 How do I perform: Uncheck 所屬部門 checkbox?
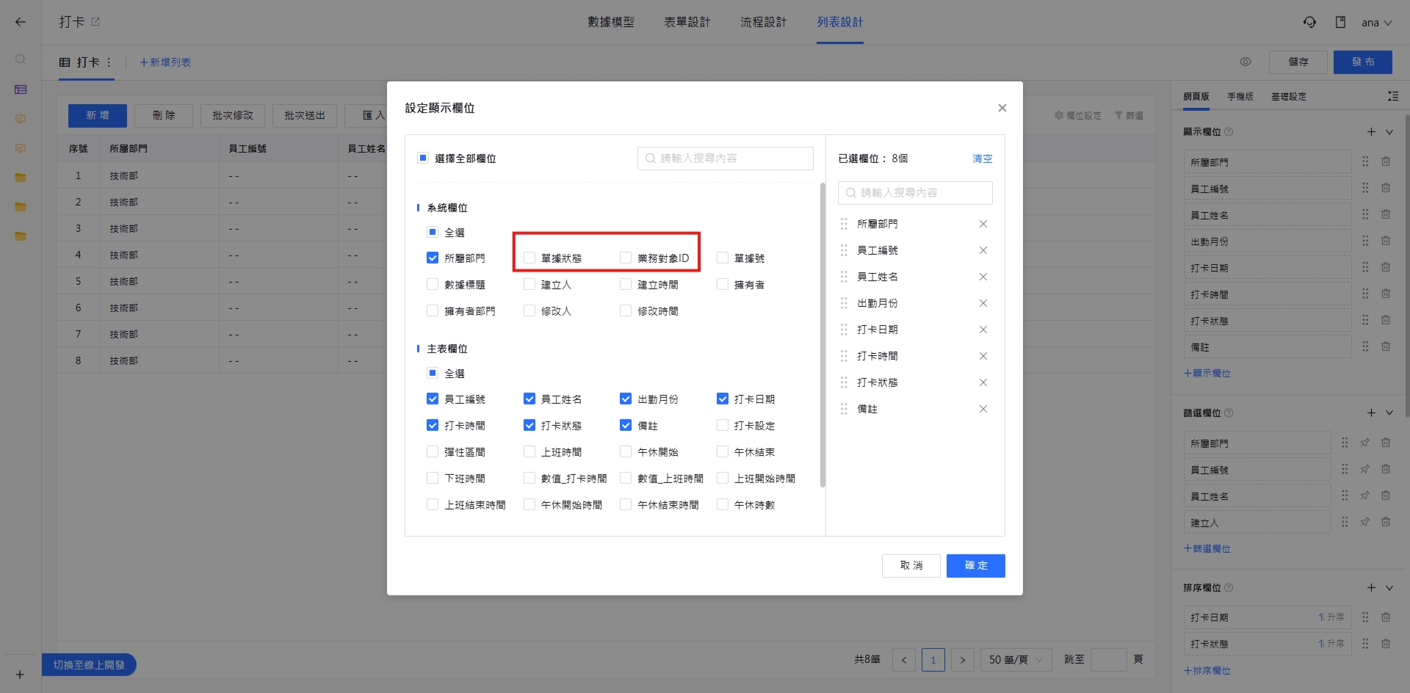pyautogui.click(x=433, y=258)
